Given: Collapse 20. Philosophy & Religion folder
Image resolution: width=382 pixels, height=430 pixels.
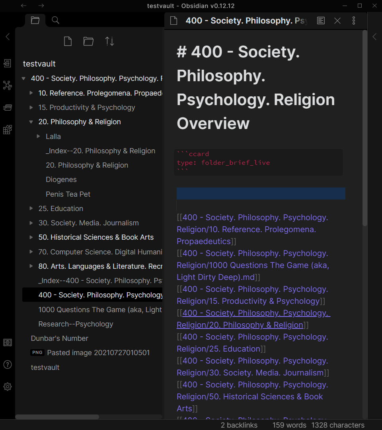Looking at the screenshot, I should pyautogui.click(x=31, y=122).
